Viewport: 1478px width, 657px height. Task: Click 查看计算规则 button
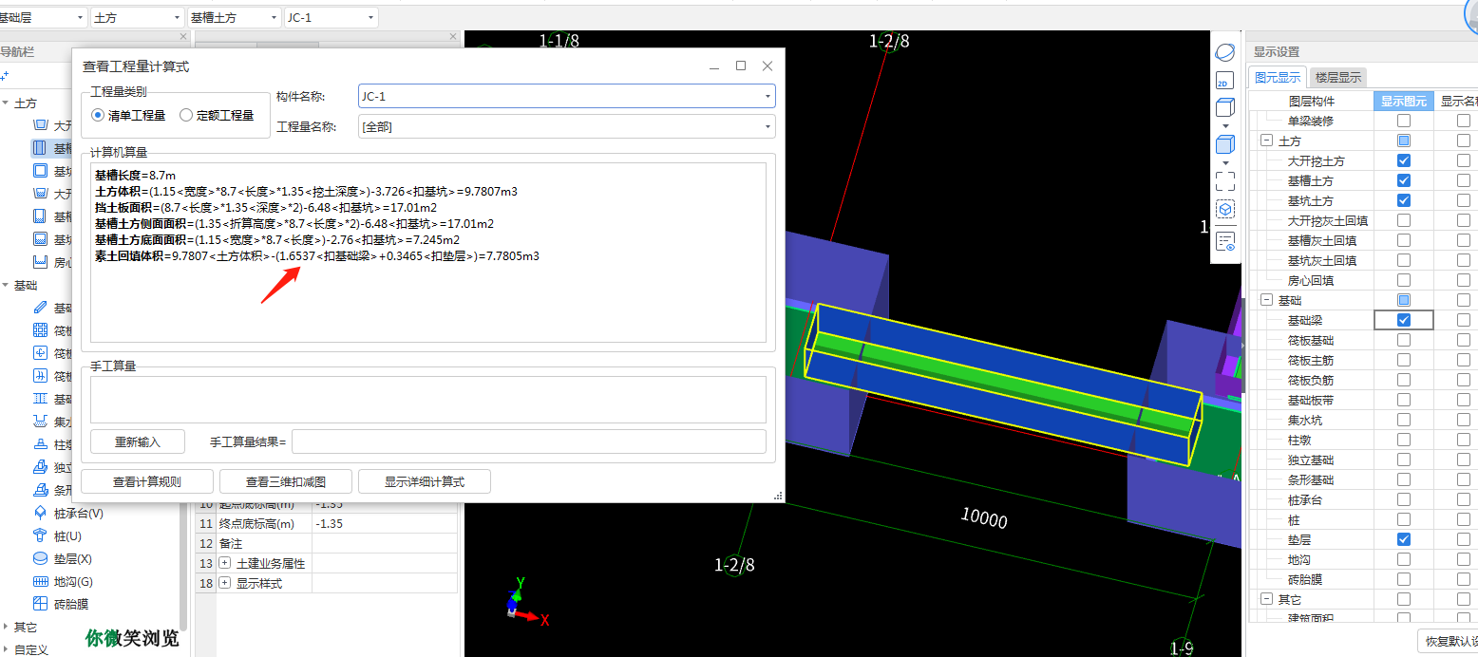(x=147, y=481)
